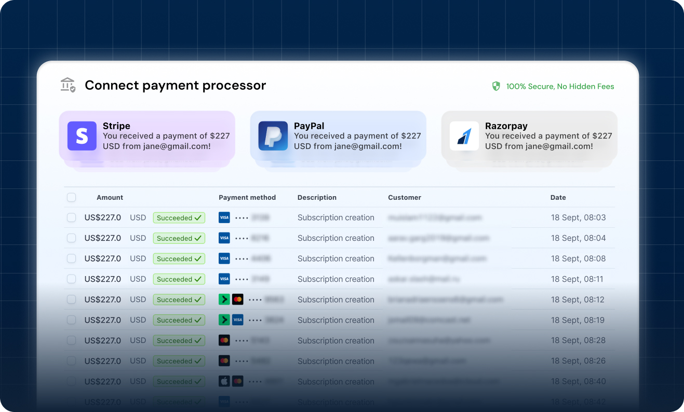The image size is (684, 412).
Task: Click the Stripe logo icon
Action: pos(82,136)
